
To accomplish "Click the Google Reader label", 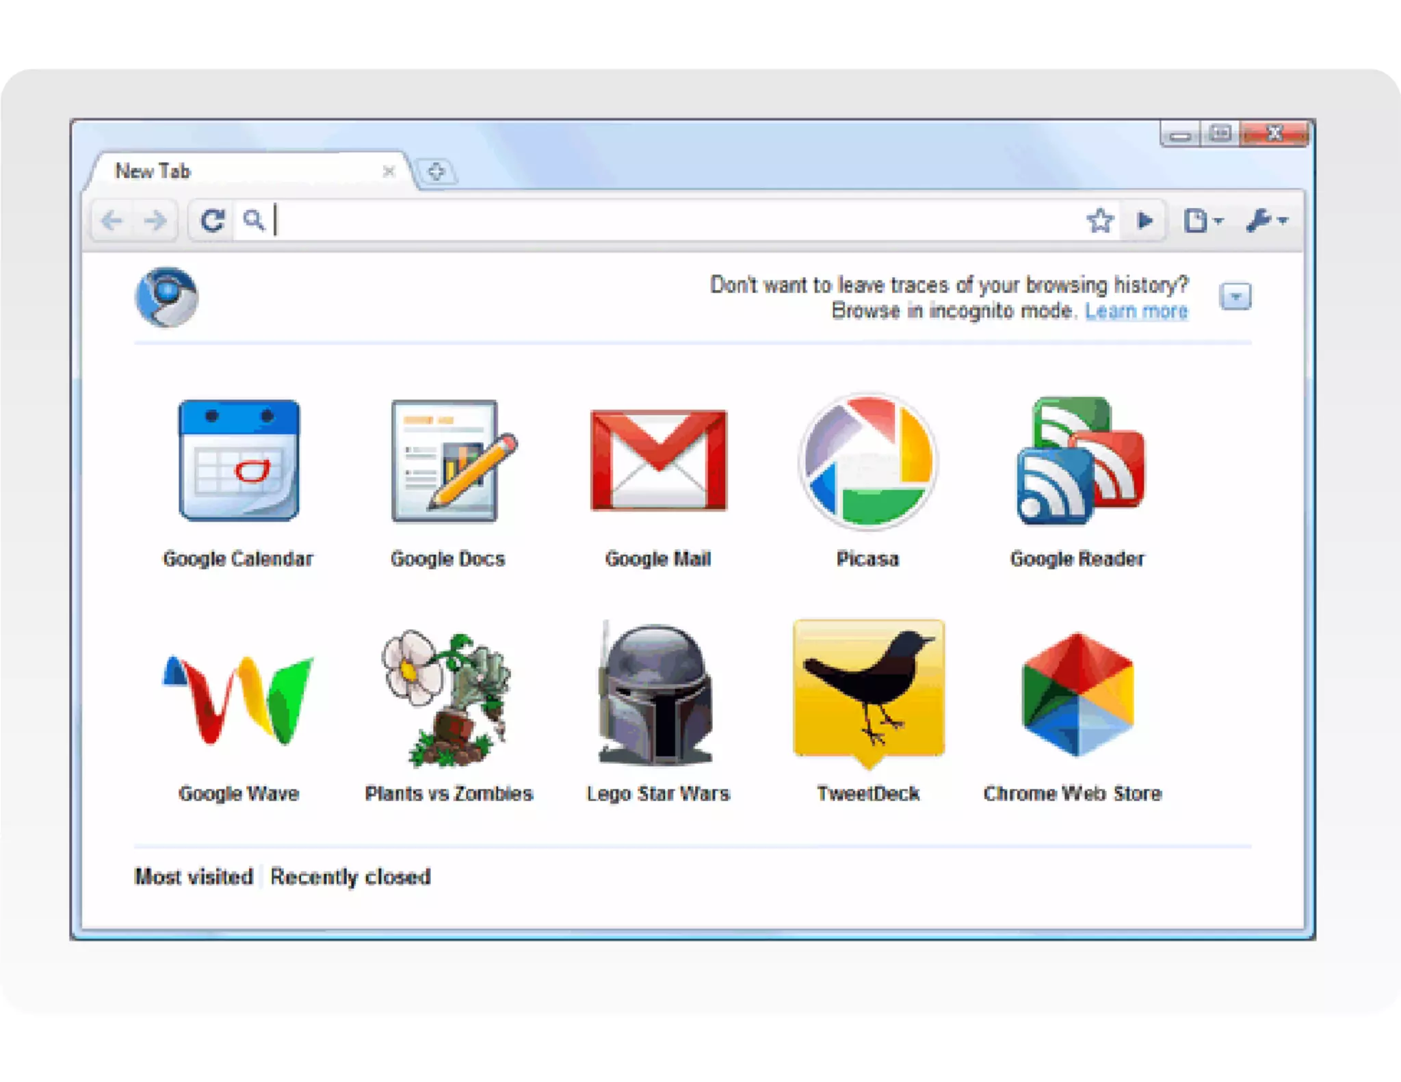I will coord(1077,559).
